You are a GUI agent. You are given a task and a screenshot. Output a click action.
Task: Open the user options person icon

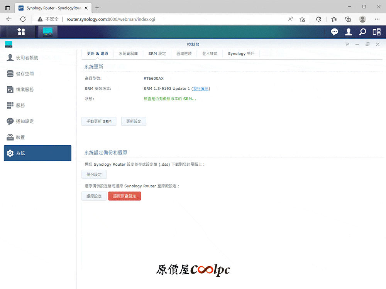click(x=348, y=32)
